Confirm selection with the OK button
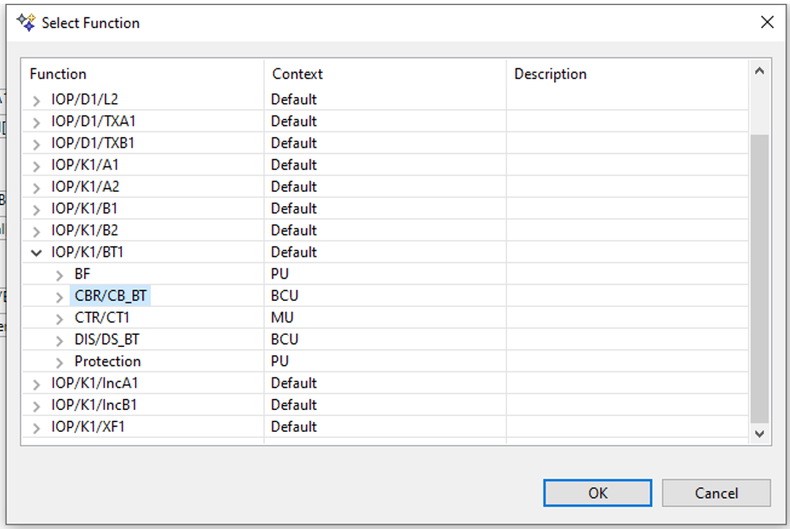This screenshot has width=790, height=529. (597, 493)
